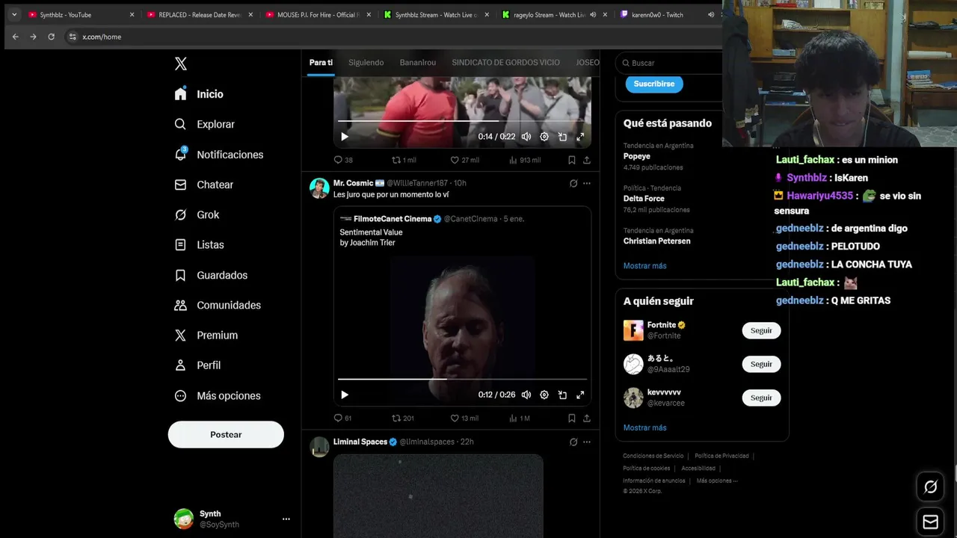Open Grok floating button

coord(931,487)
